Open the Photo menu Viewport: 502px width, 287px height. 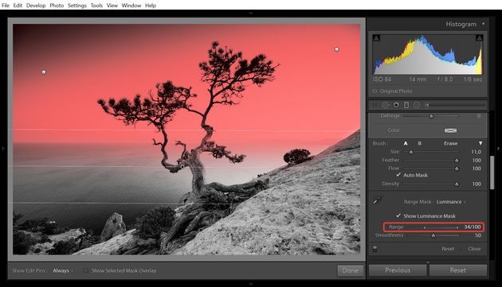pos(57,6)
